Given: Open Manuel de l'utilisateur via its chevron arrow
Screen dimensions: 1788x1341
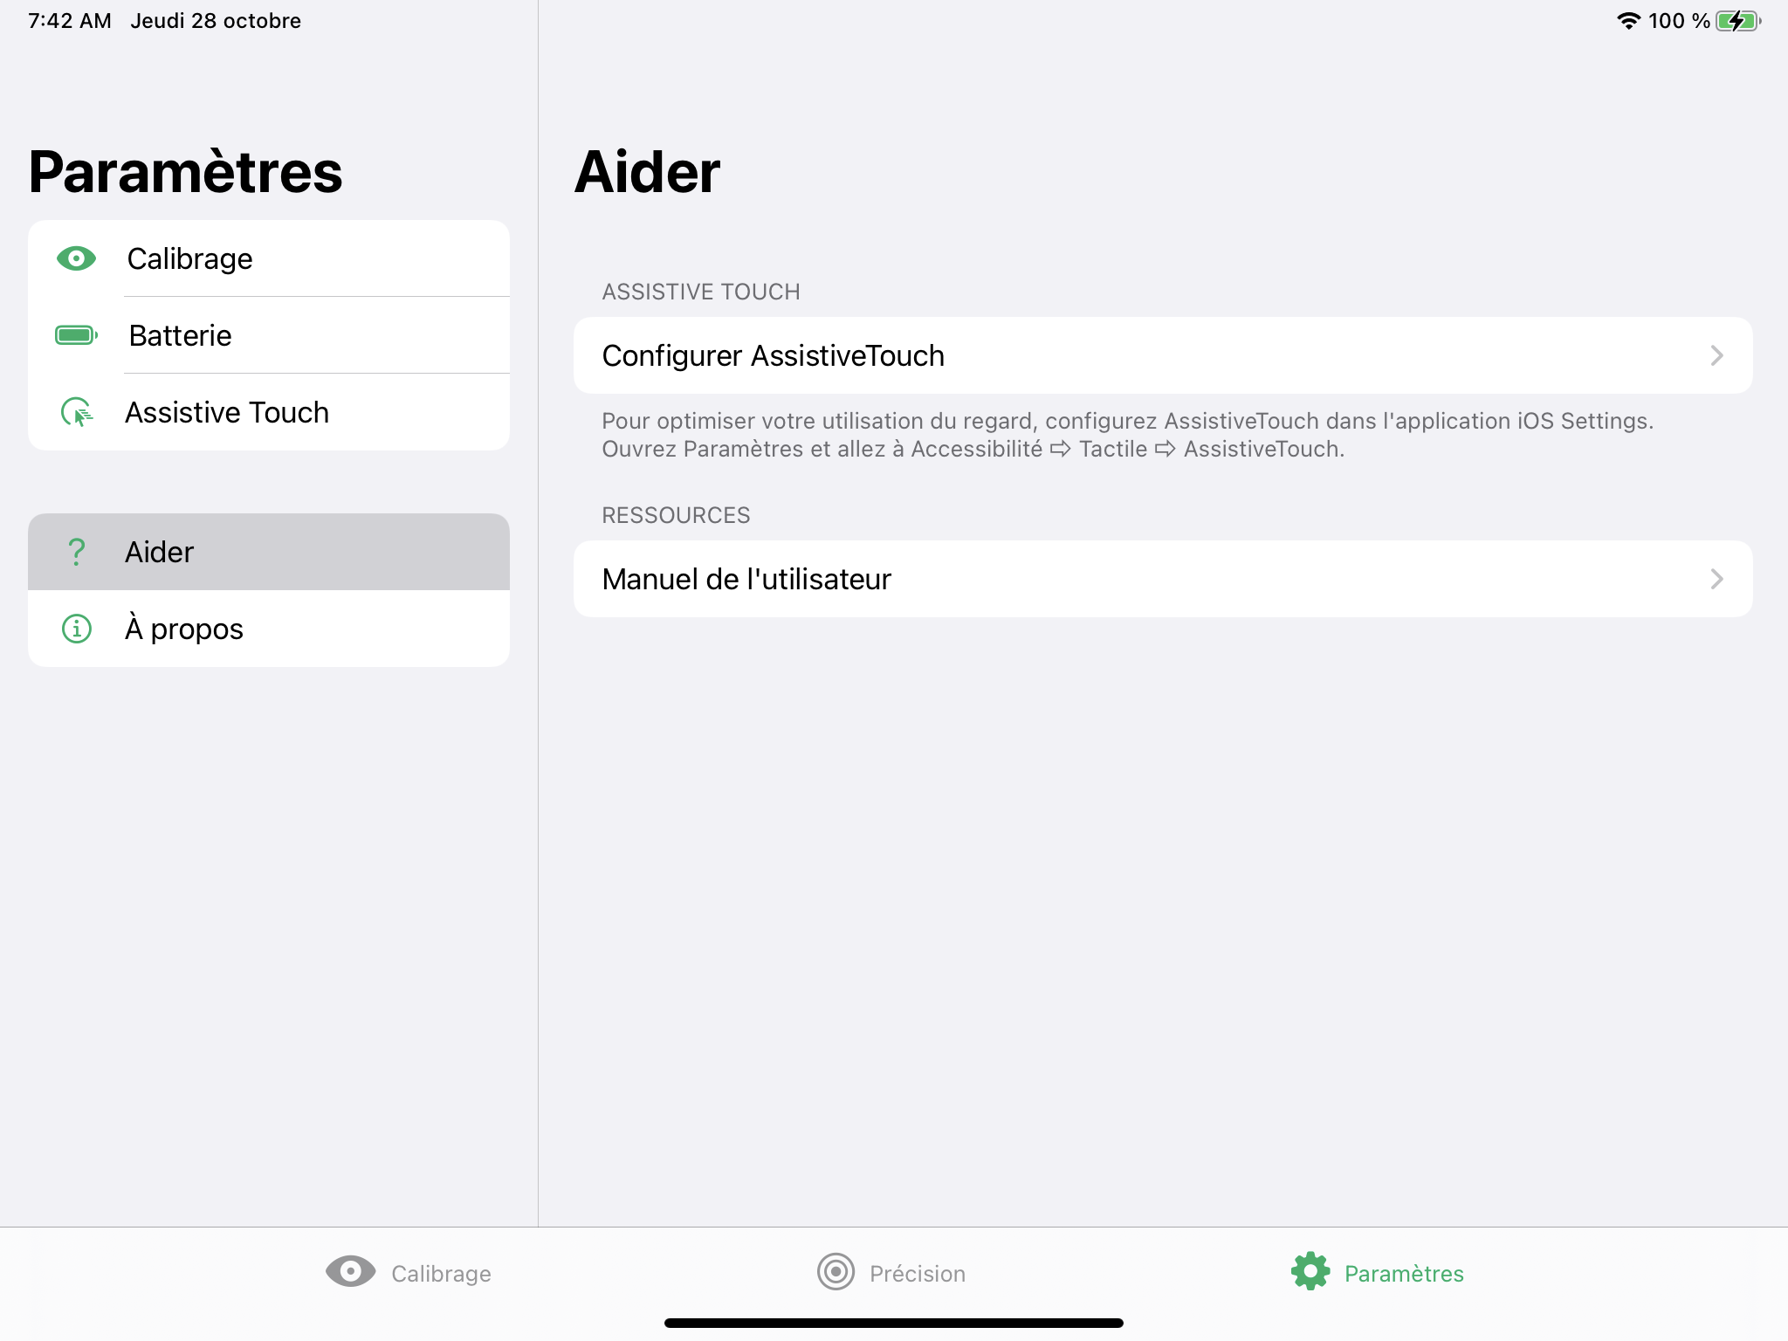Looking at the screenshot, I should coord(1716,579).
